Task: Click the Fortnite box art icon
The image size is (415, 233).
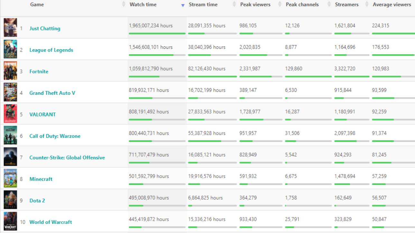Action: click(11, 71)
